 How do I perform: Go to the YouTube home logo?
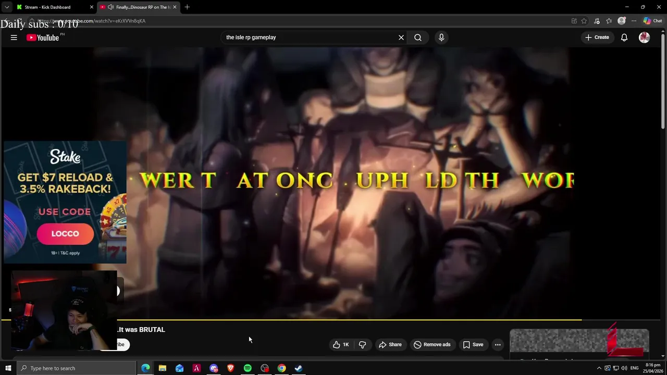point(43,37)
